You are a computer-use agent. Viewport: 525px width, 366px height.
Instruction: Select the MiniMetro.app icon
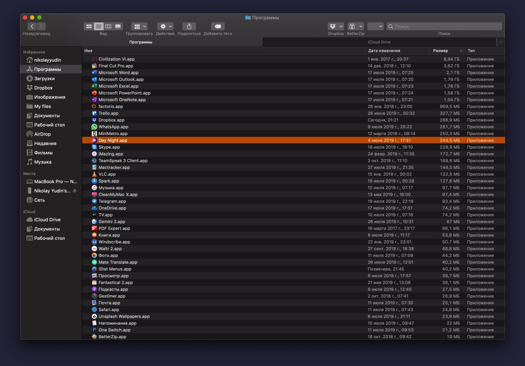[94, 133]
